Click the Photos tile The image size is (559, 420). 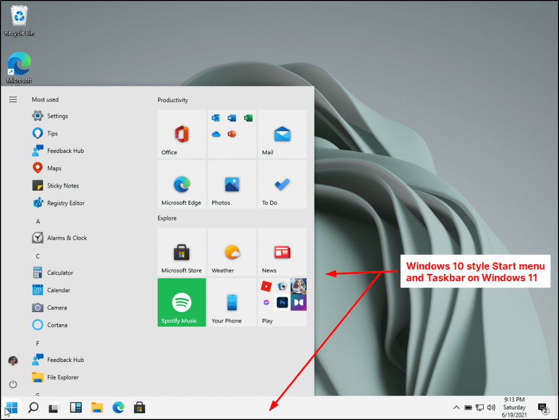click(x=232, y=184)
